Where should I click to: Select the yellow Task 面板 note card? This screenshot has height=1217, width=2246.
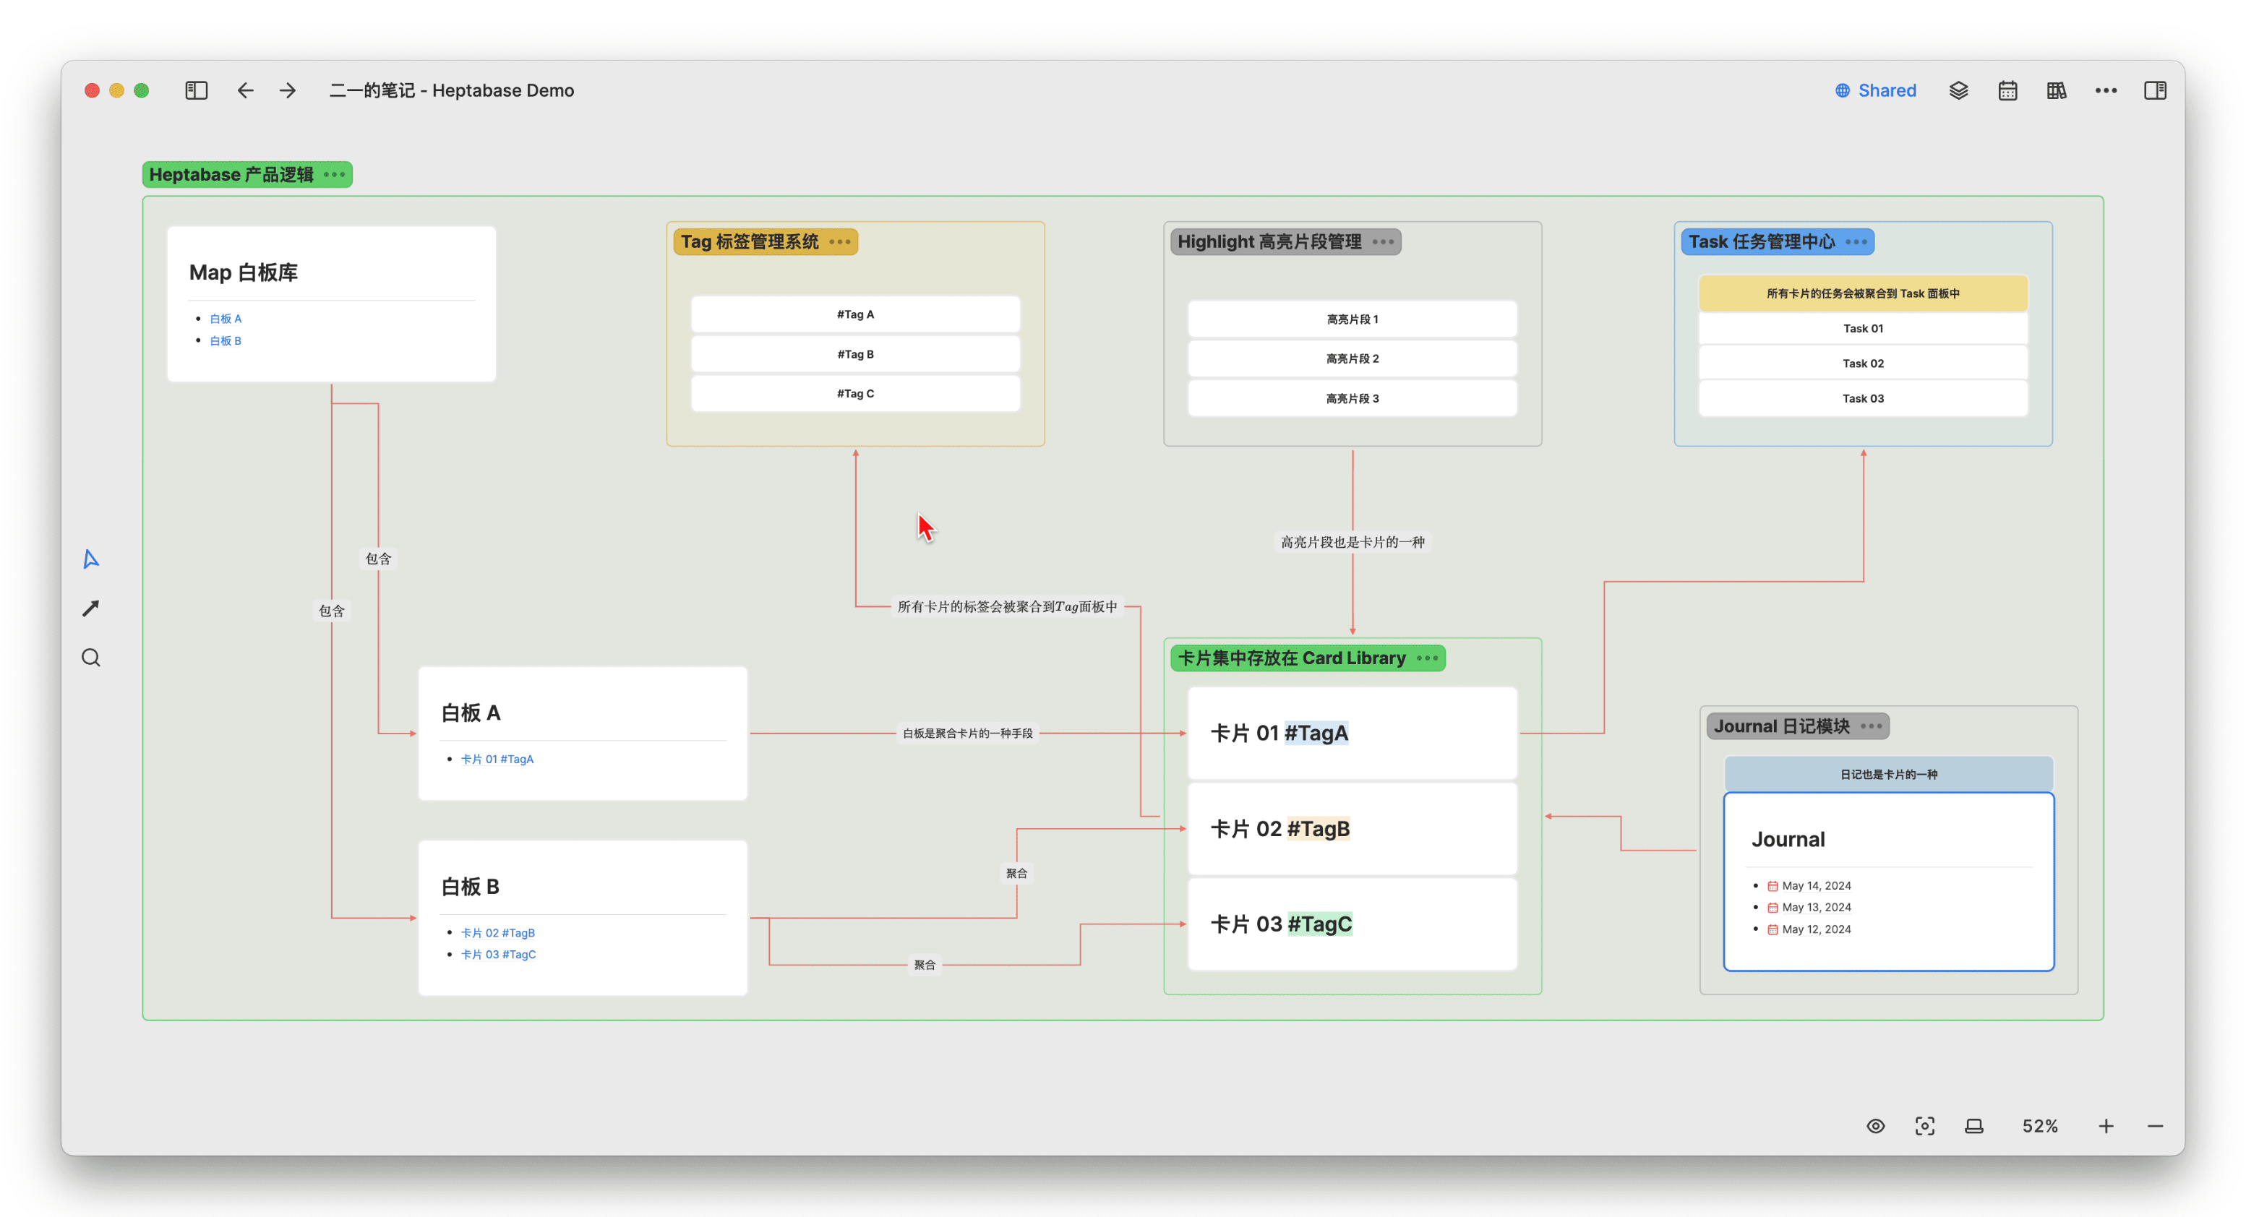[1864, 294]
